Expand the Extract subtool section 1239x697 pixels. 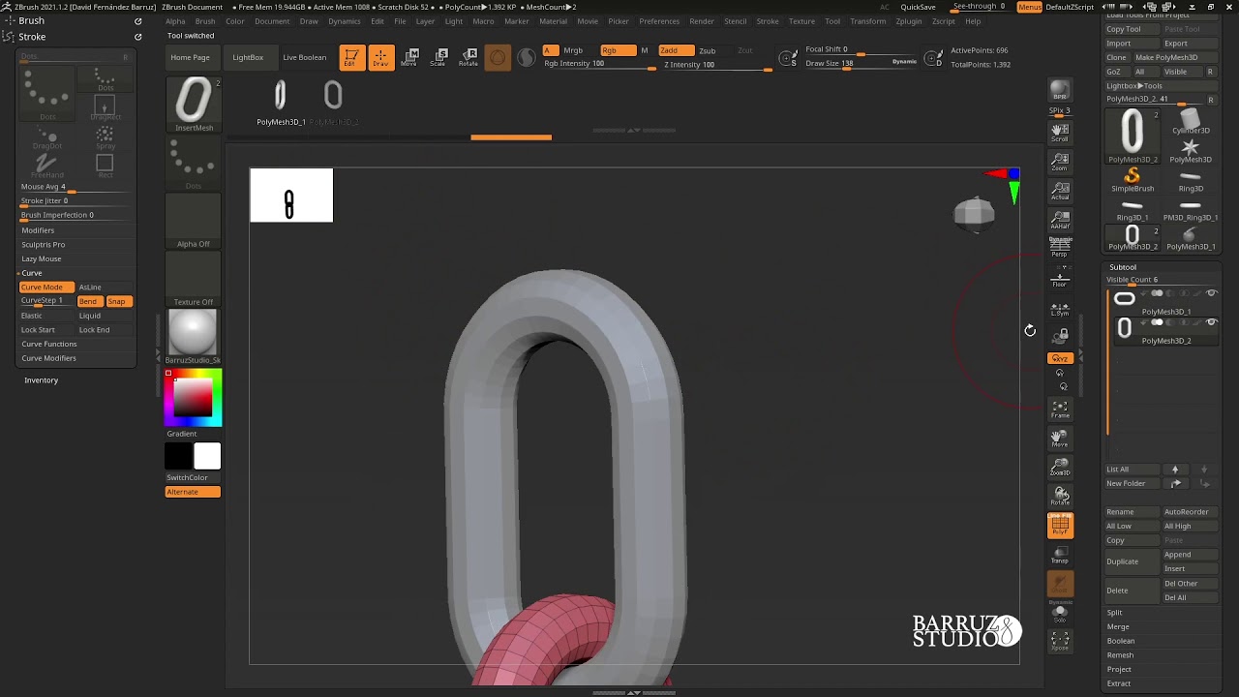click(1118, 683)
